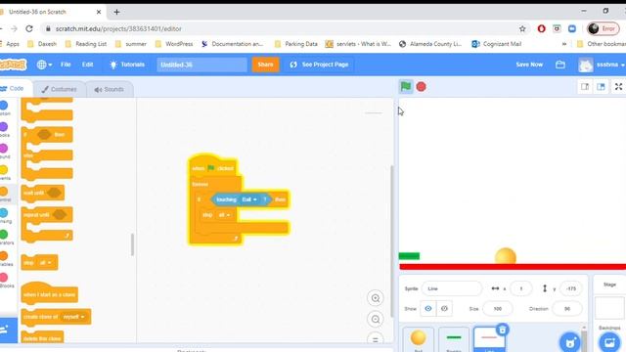Select the Line sprite thumbnail
626x352 pixels.
[489, 339]
